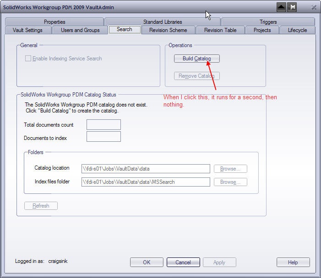Go to Vault Settings tab
The width and height of the screenshot is (321, 278).
tap(27, 30)
